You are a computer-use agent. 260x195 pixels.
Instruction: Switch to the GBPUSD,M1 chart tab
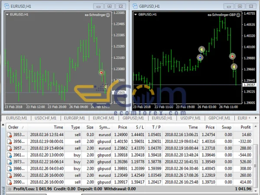133,118
